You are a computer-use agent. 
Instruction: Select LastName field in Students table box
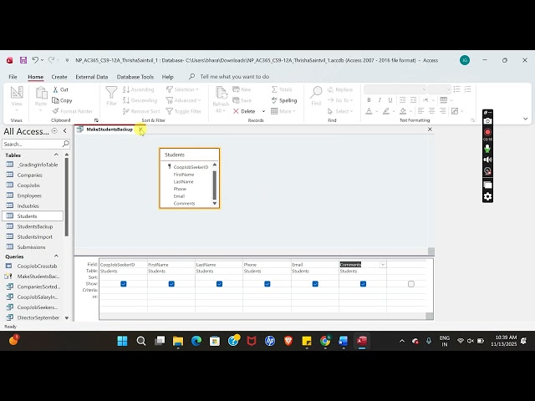pos(183,181)
